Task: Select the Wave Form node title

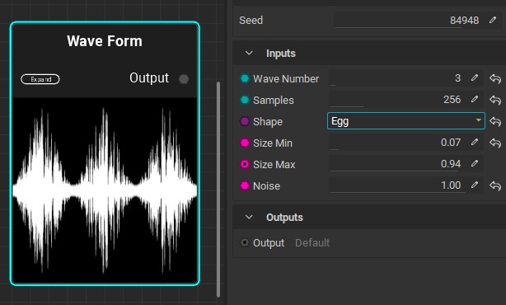Action: [x=105, y=41]
